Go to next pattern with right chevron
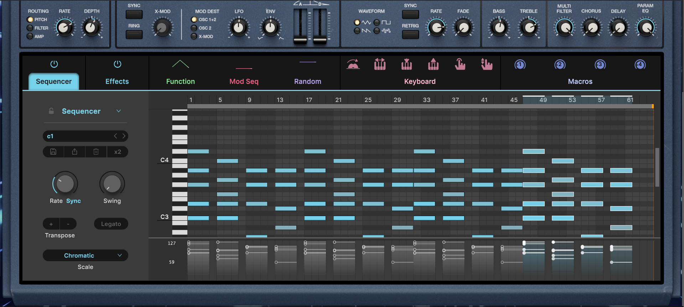 pos(124,136)
